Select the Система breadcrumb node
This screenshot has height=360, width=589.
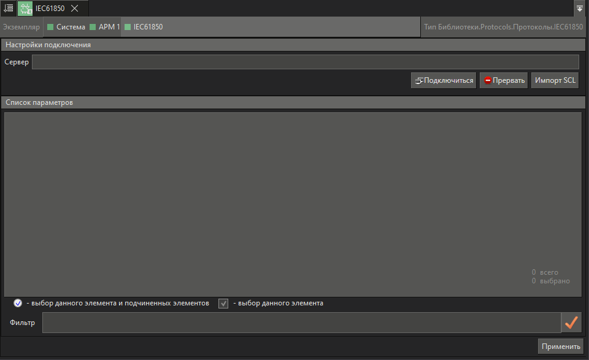(66, 27)
